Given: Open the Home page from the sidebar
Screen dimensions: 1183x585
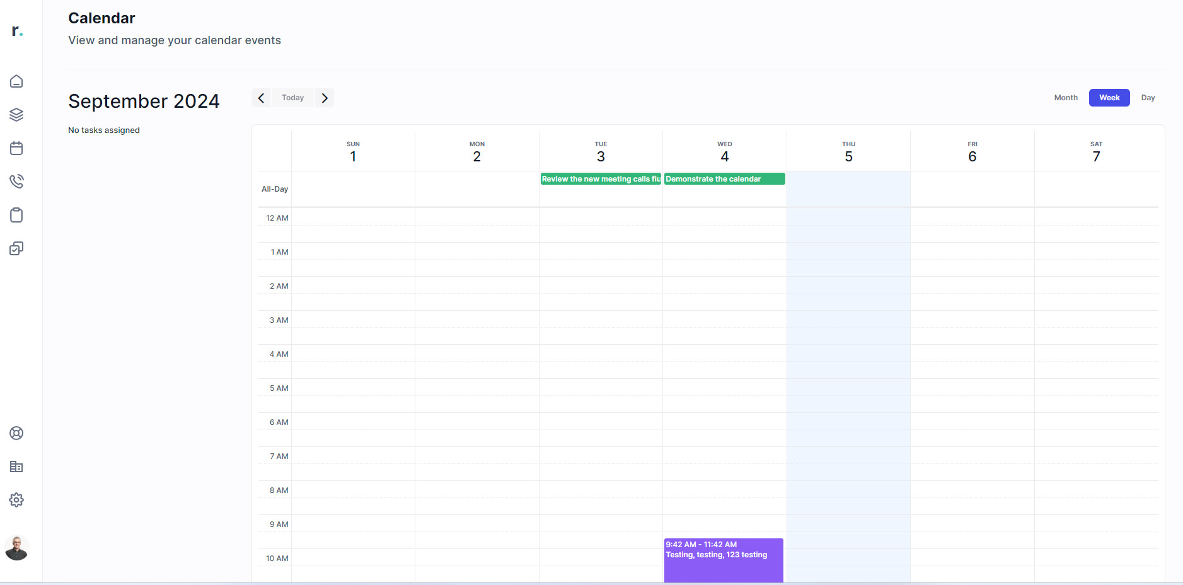Looking at the screenshot, I should 16,81.
